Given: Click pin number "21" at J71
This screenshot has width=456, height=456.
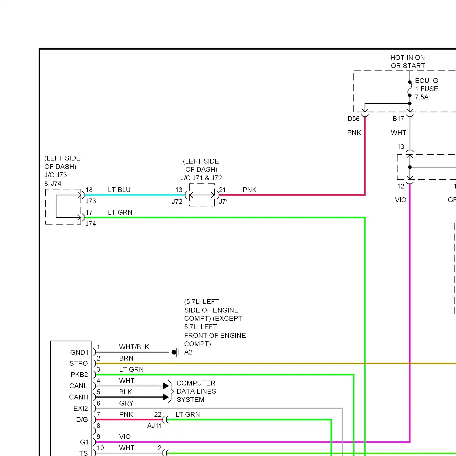Looking at the screenshot, I should tap(223, 190).
